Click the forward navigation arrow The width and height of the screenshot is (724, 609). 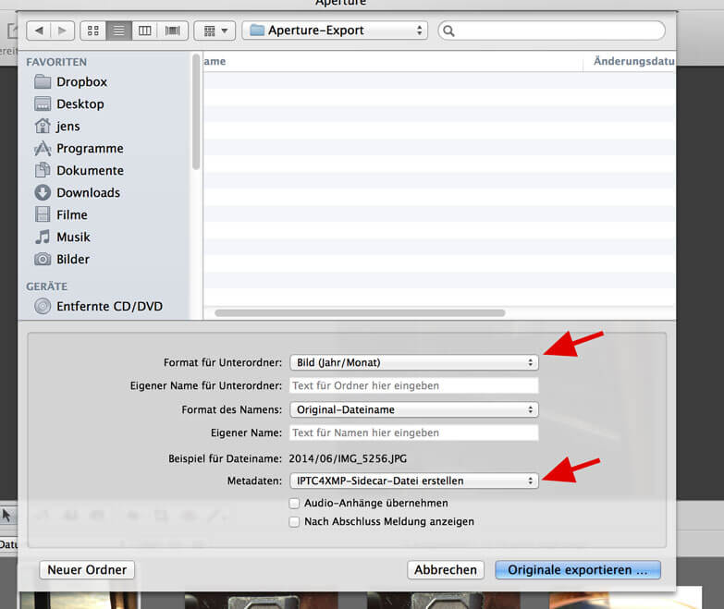[61, 30]
